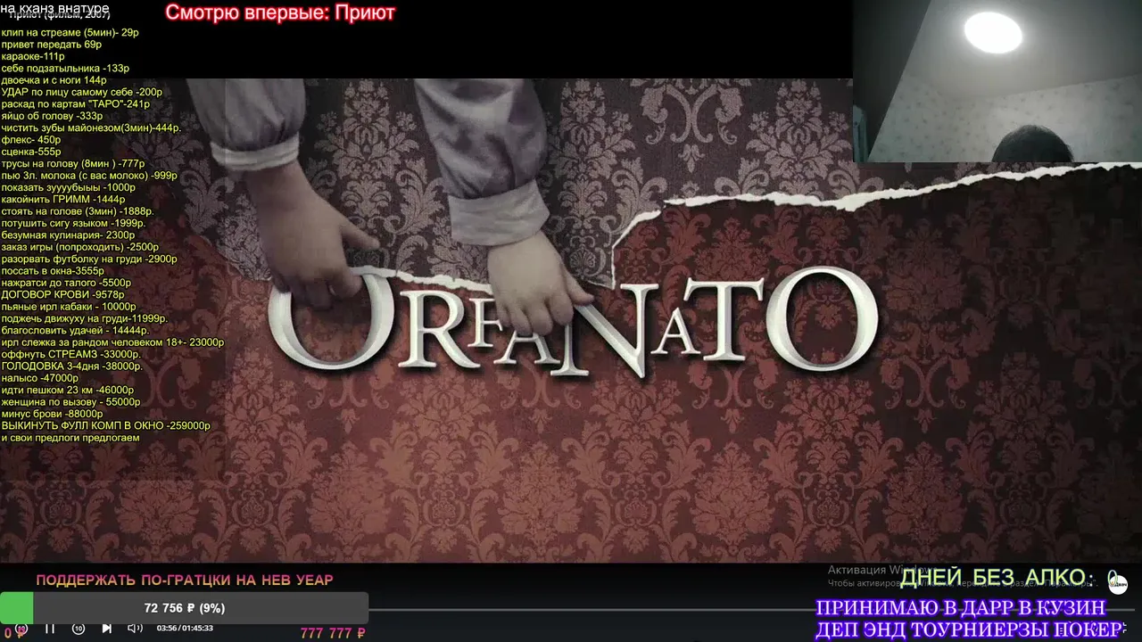Mute the player volume speaker icon
This screenshot has width=1142, height=642.
pos(135,629)
